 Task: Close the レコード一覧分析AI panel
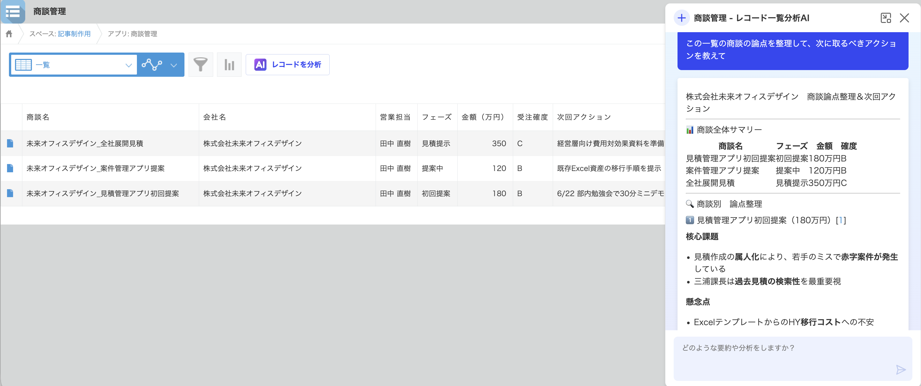(x=904, y=18)
